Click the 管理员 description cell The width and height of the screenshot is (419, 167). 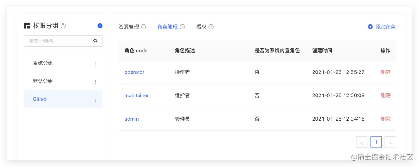182,119
